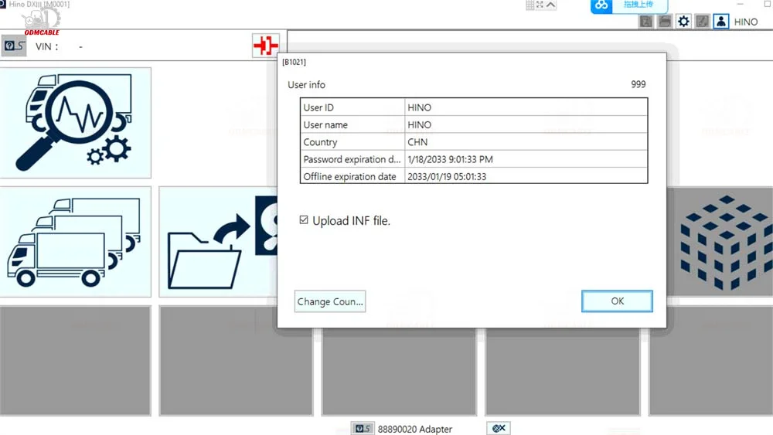Click the grid view icon at top
Screen dimensions: 773x435
click(530, 5)
